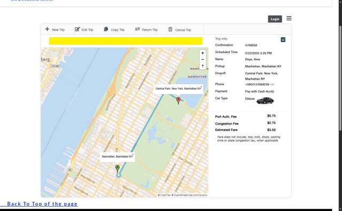Open the hamburger menu icon

click(289, 18)
